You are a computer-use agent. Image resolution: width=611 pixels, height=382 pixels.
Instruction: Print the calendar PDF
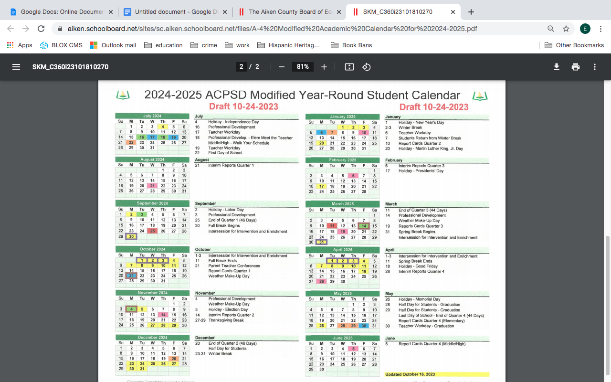pos(576,67)
